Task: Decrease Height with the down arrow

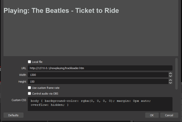Action: pyautogui.click(x=170, y=83)
